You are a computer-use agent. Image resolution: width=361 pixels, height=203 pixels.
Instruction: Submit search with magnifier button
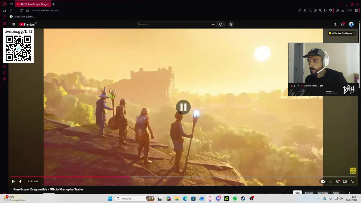pyautogui.click(x=221, y=24)
